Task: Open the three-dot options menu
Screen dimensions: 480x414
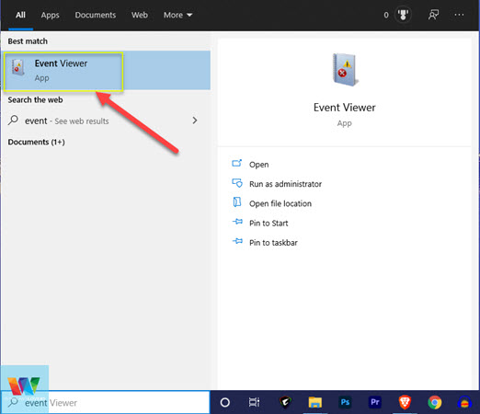Action: point(459,15)
